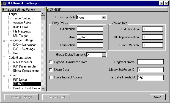Click the Main entry point field
The width and height of the screenshot is (170, 103).
[x=90, y=37]
